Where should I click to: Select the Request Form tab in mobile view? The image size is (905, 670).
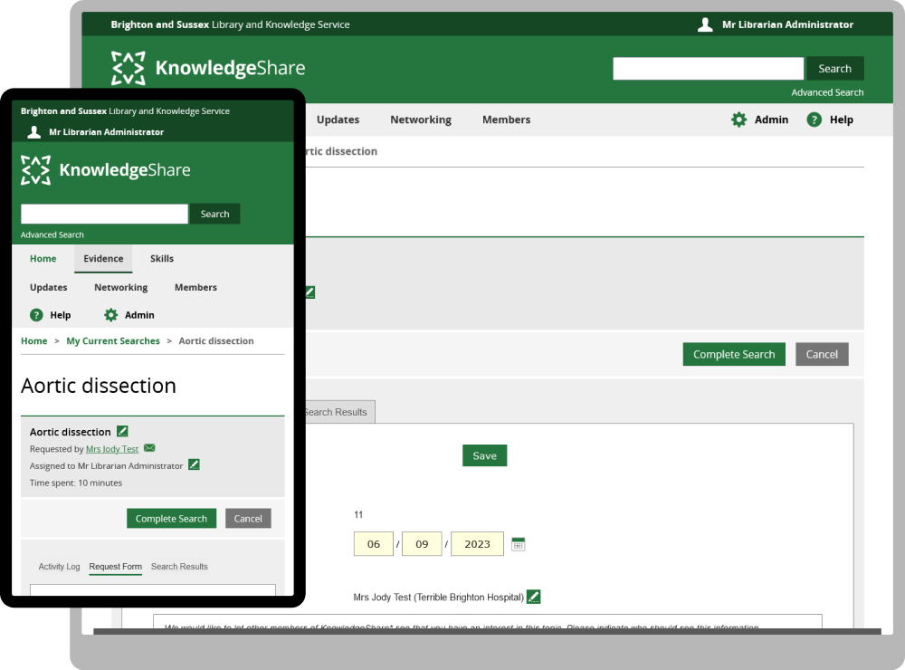pyautogui.click(x=115, y=567)
